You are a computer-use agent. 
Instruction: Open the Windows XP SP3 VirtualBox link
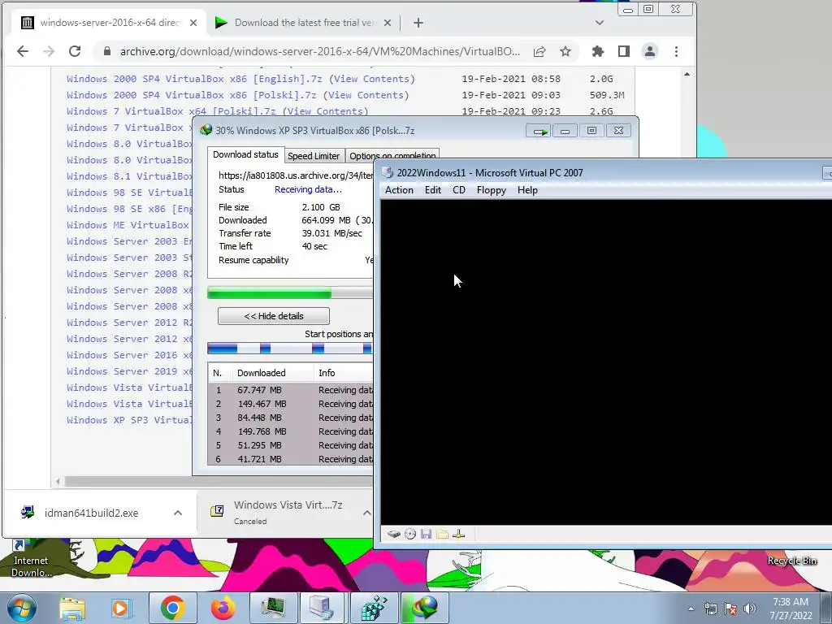(x=129, y=420)
